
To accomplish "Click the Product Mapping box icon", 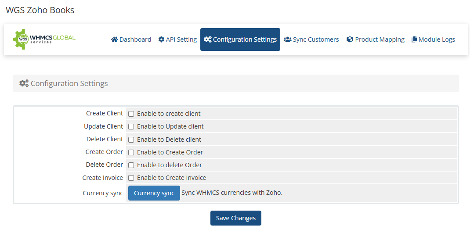I will [350, 39].
